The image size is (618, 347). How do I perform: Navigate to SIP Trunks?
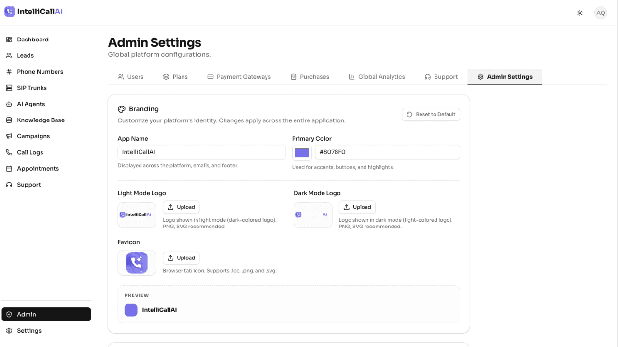point(46,88)
